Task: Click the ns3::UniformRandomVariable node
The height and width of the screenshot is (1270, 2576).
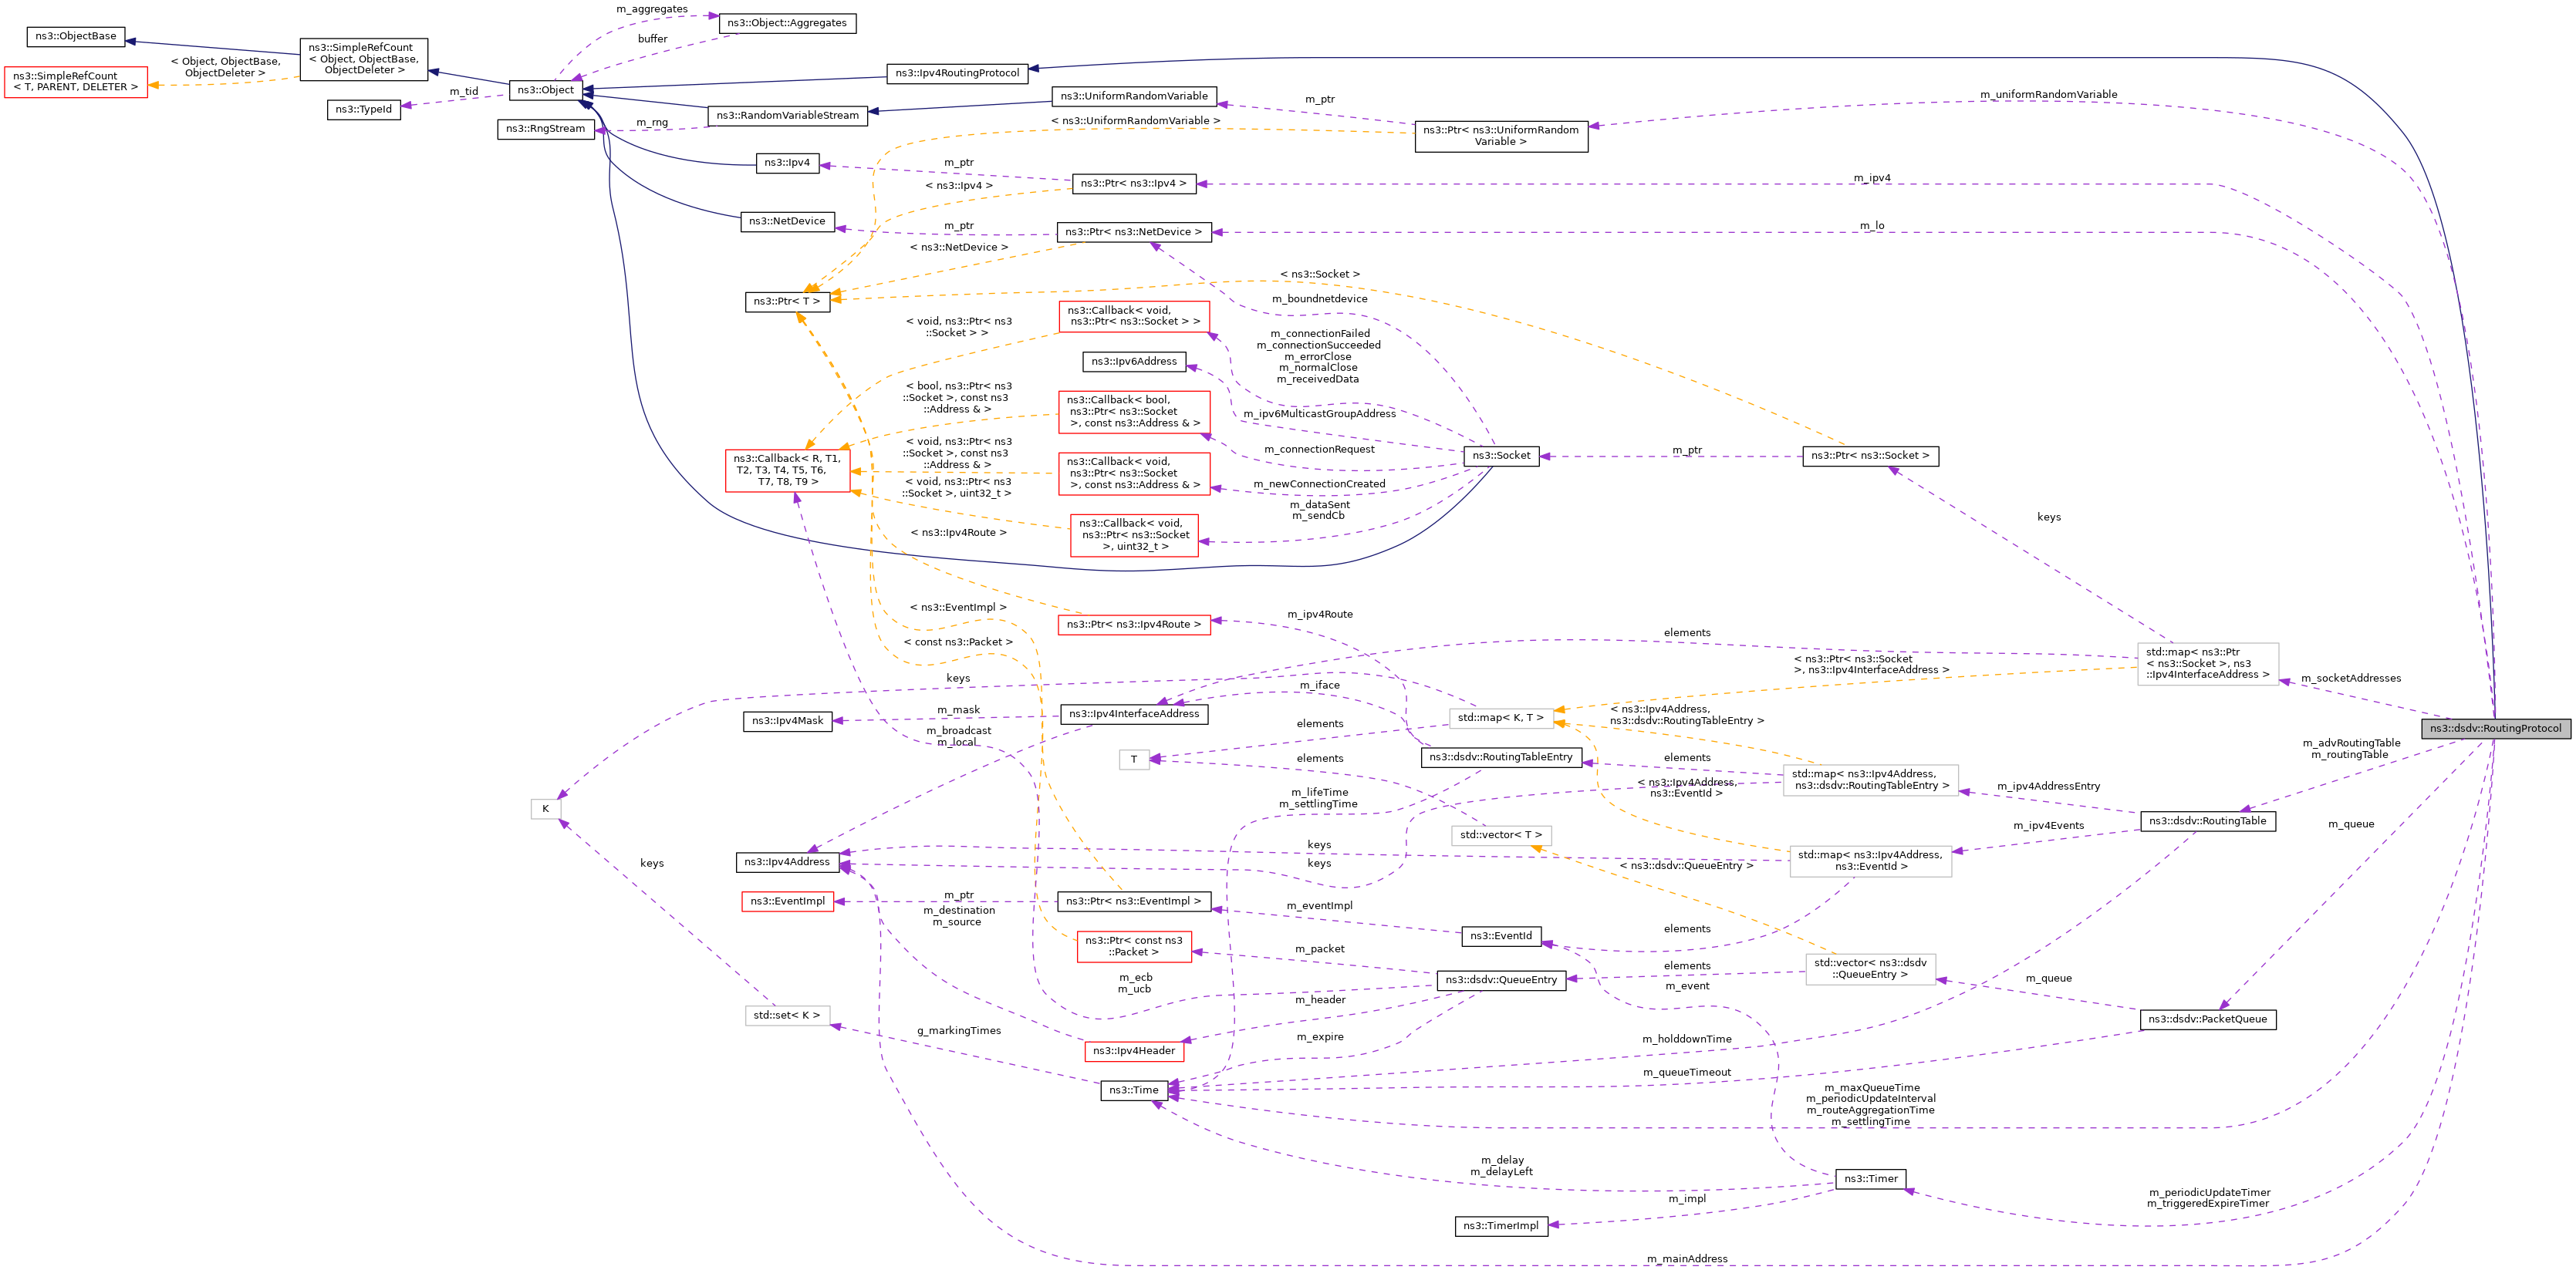Action: click(1134, 96)
